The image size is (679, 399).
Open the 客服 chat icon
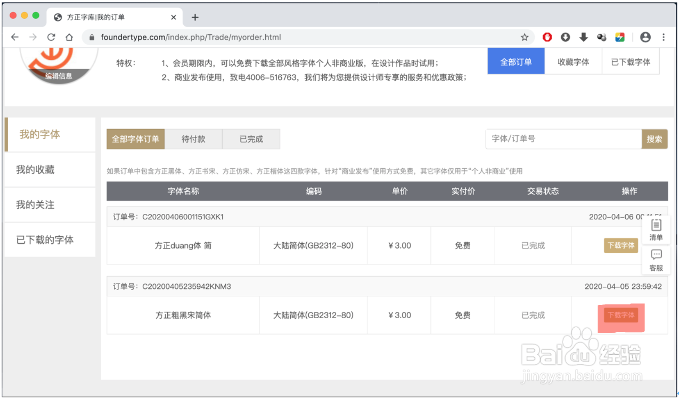coord(656,260)
